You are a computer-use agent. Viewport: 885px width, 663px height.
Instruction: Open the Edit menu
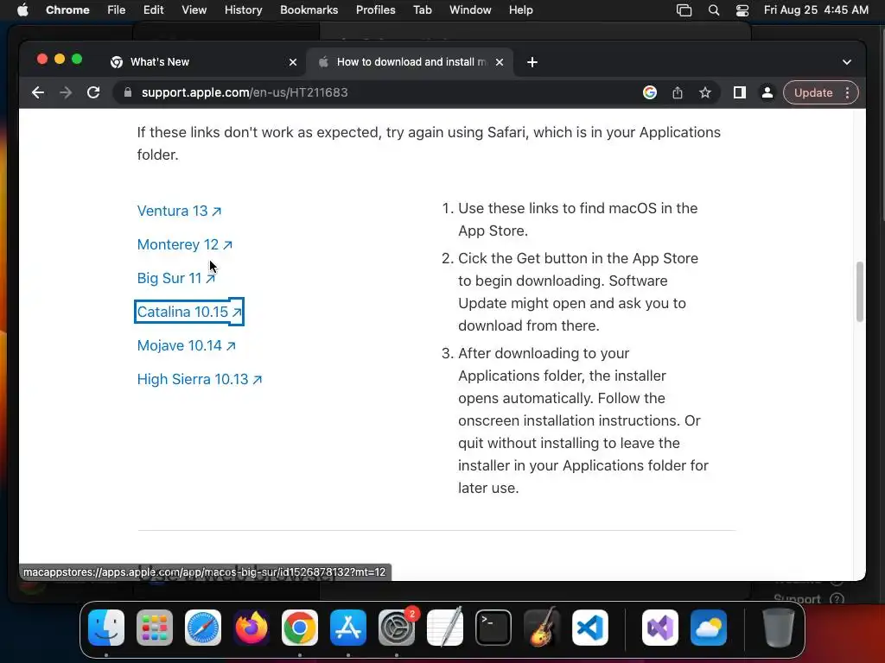[153, 10]
